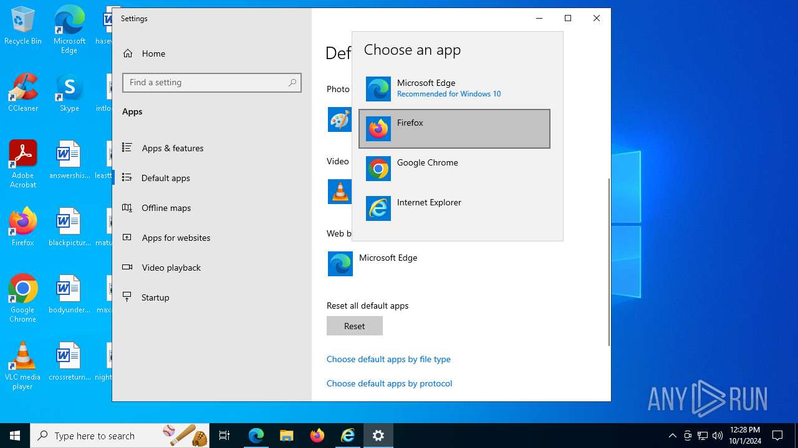Choose Google Chrome as default browser
The height and width of the screenshot is (448, 798).
[x=454, y=169]
